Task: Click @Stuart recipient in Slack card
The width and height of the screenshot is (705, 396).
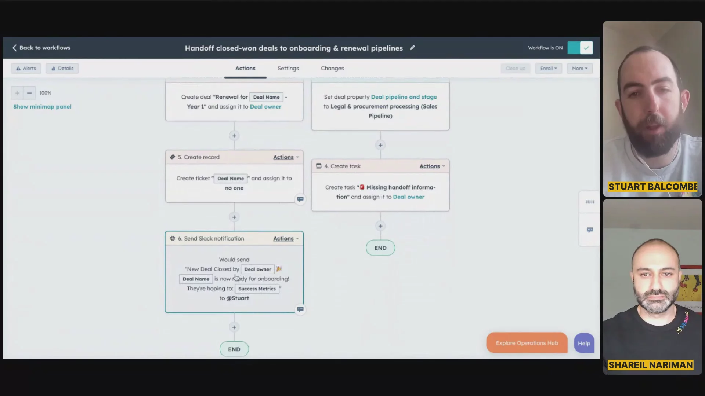Action: pyautogui.click(x=238, y=298)
